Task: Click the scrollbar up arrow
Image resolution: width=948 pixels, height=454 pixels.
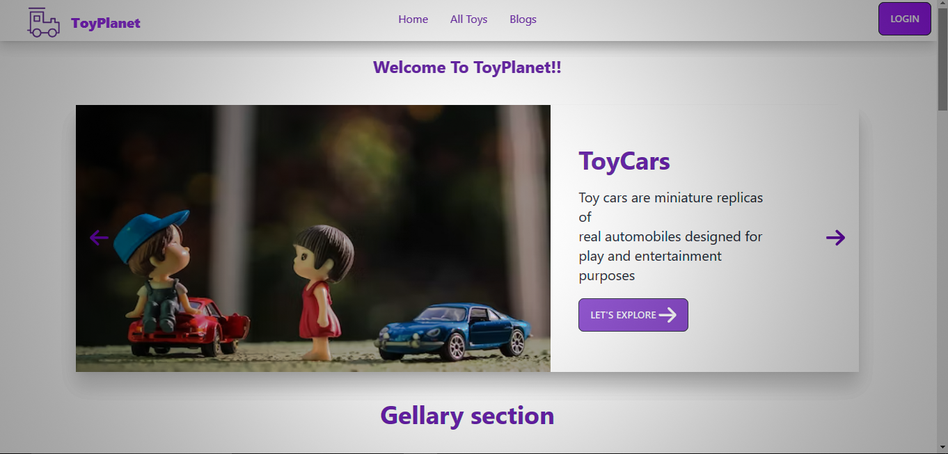Action: click(x=943, y=5)
